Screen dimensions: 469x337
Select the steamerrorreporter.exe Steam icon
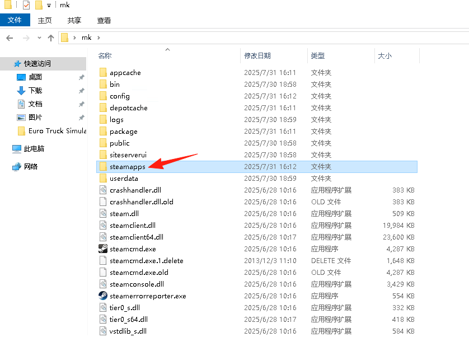(x=103, y=296)
